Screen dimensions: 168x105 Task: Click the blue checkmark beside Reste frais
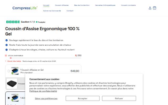pos(7,45)
